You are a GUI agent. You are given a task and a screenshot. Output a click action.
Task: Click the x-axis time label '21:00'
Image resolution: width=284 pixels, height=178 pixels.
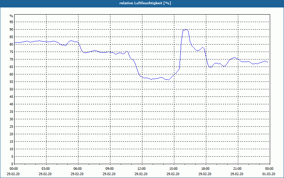click(x=237, y=169)
